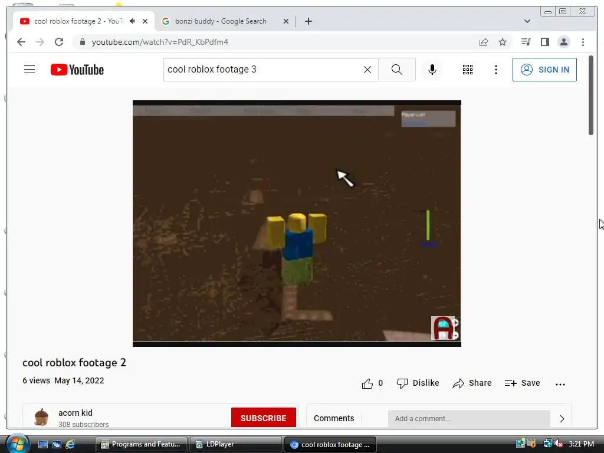Screen dimensions: 604x453
Task: Open YouTube settings three-dot menu
Action: 495,70
